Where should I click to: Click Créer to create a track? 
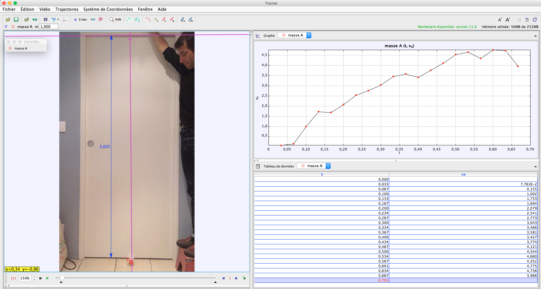click(80, 20)
